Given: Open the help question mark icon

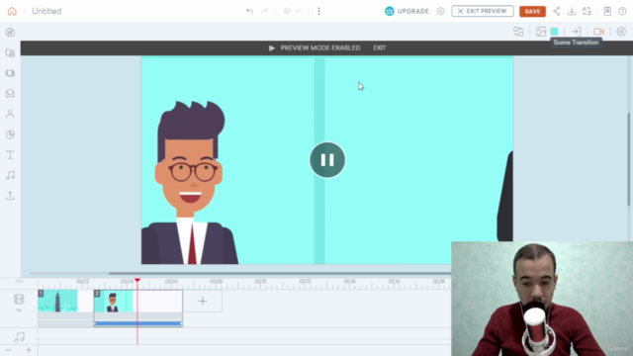Looking at the screenshot, I should [622, 11].
